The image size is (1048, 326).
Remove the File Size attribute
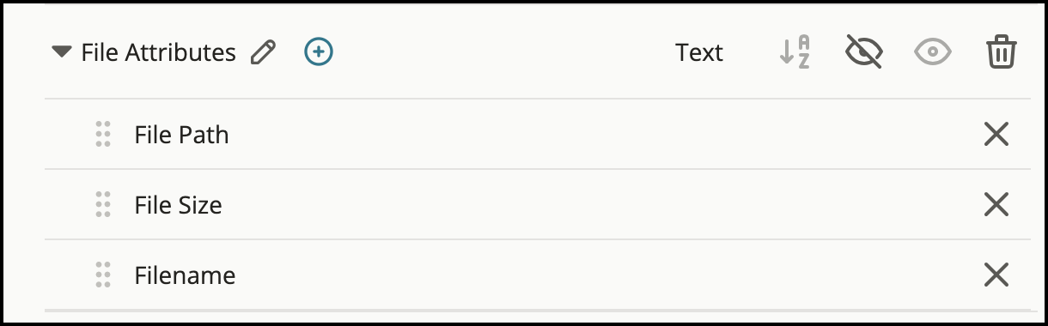996,205
